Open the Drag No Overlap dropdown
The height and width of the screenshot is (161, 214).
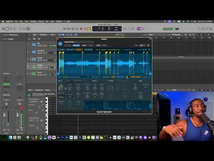[177, 34]
